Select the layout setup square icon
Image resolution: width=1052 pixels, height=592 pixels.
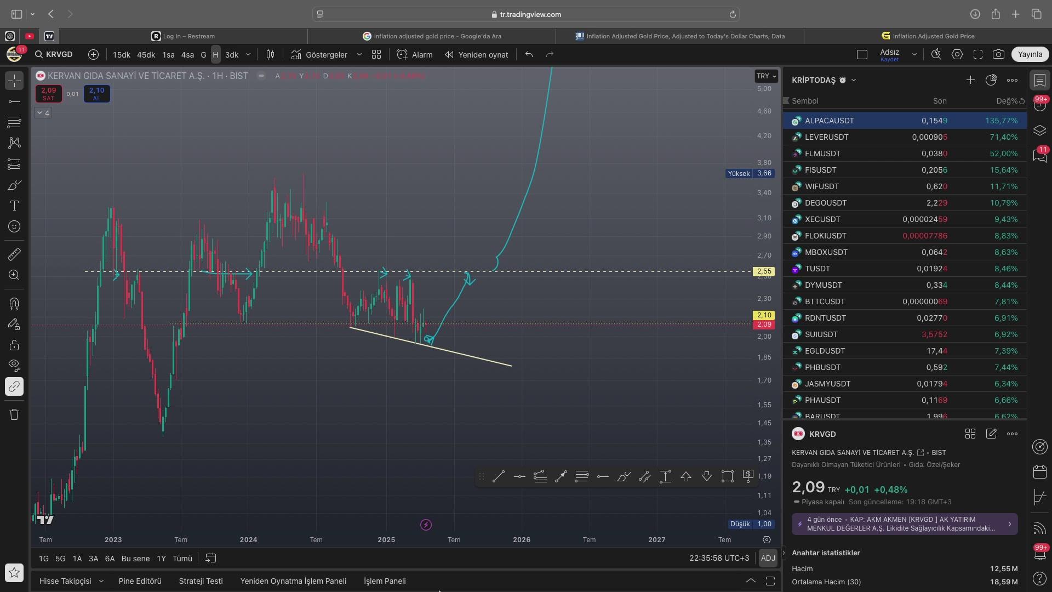click(862, 54)
